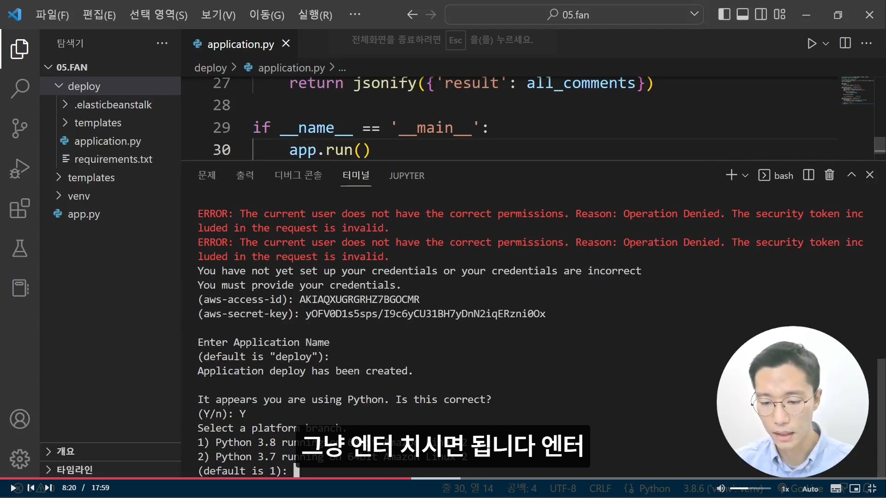Open app.py file
This screenshot has height=498, width=886.
tap(84, 214)
